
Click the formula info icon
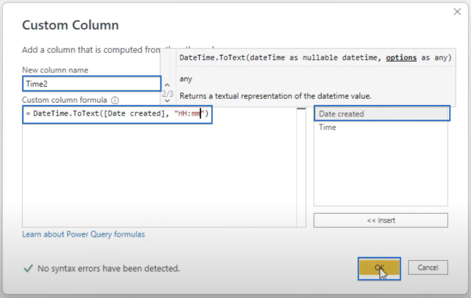pos(115,100)
